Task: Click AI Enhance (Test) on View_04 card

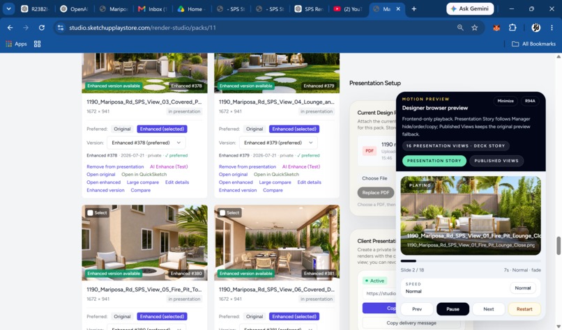Action: coord(301,166)
